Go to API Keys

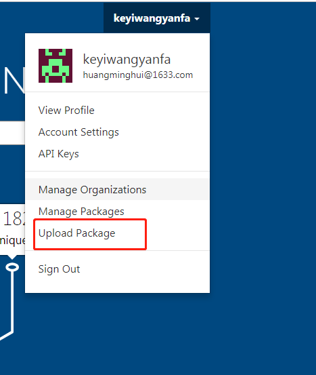coord(58,154)
